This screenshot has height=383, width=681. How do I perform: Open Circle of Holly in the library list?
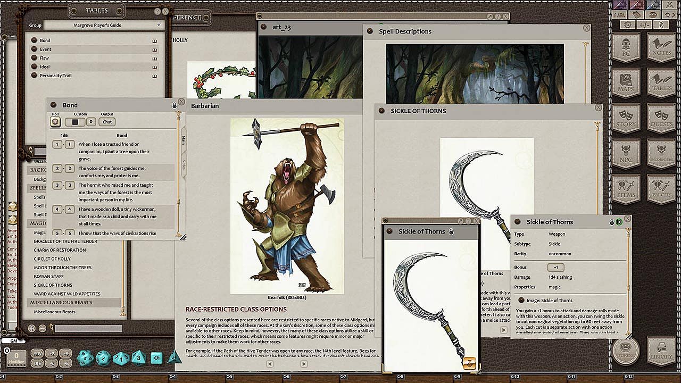(52, 259)
